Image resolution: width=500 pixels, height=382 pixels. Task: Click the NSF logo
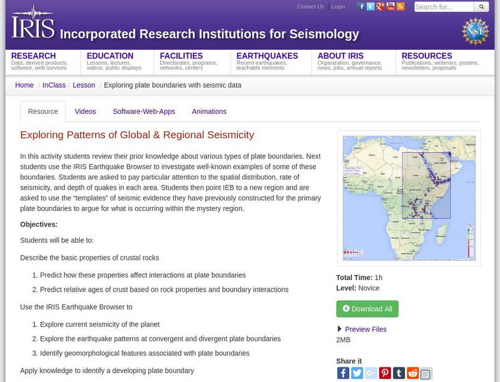coord(475,31)
